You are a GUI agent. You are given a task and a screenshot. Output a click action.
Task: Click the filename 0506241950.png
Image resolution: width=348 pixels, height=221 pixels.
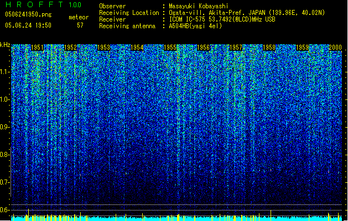pos(28,15)
